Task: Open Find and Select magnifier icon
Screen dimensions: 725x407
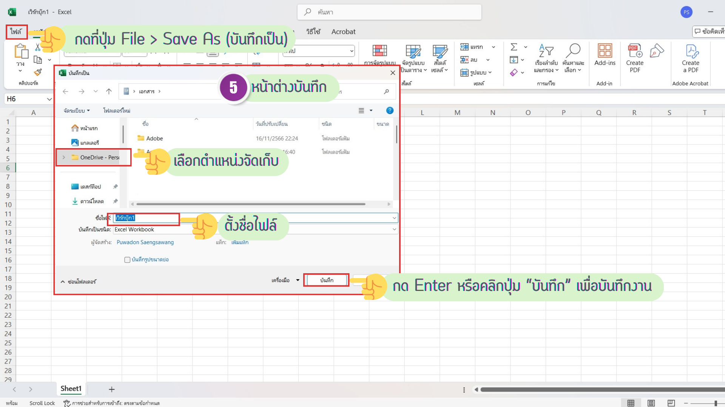Action: [573, 50]
